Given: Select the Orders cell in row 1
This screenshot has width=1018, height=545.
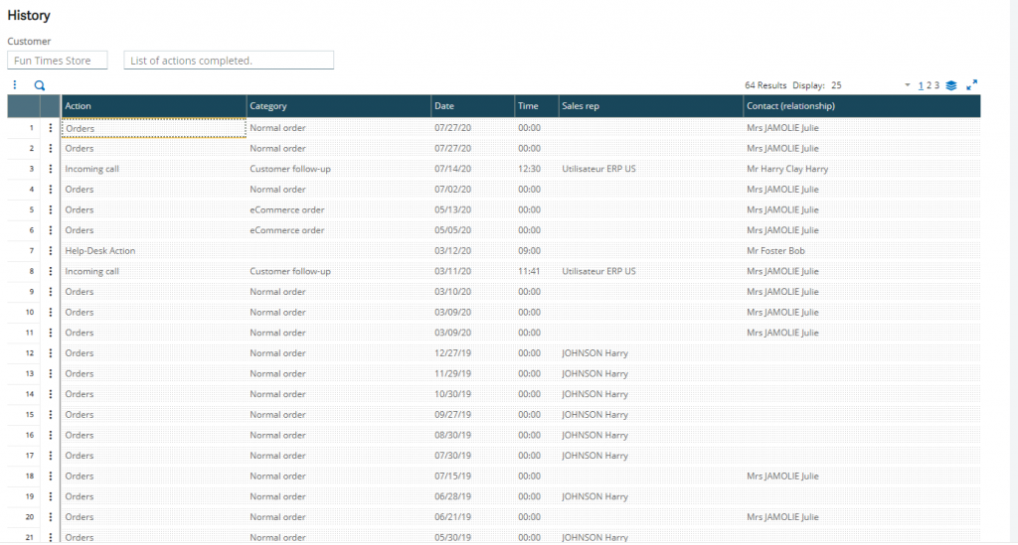Looking at the screenshot, I should coord(154,128).
